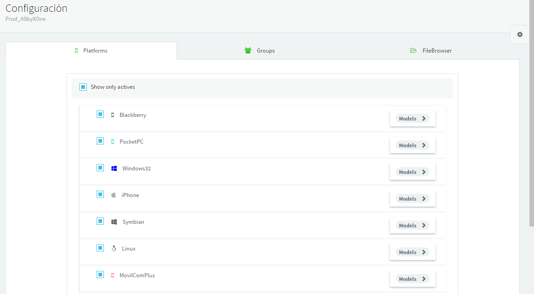
Task: Click the Prod_AllbyXOne subtitle
Action: point(25,19)
